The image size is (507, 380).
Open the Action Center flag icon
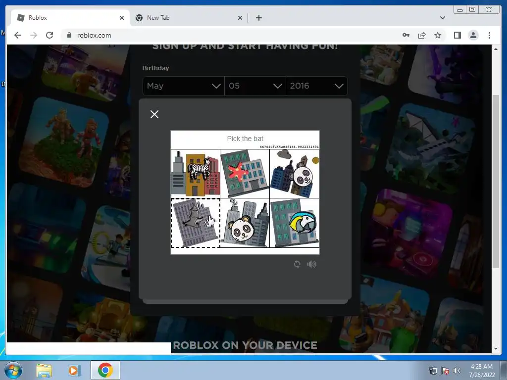[445, 371]
